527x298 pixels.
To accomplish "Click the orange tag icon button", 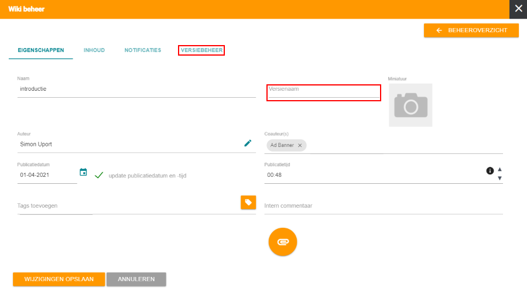I will (248, 202).
